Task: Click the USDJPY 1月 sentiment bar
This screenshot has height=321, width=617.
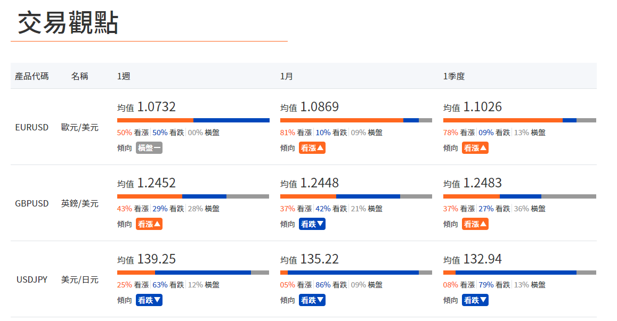Action: pos(356,273)
